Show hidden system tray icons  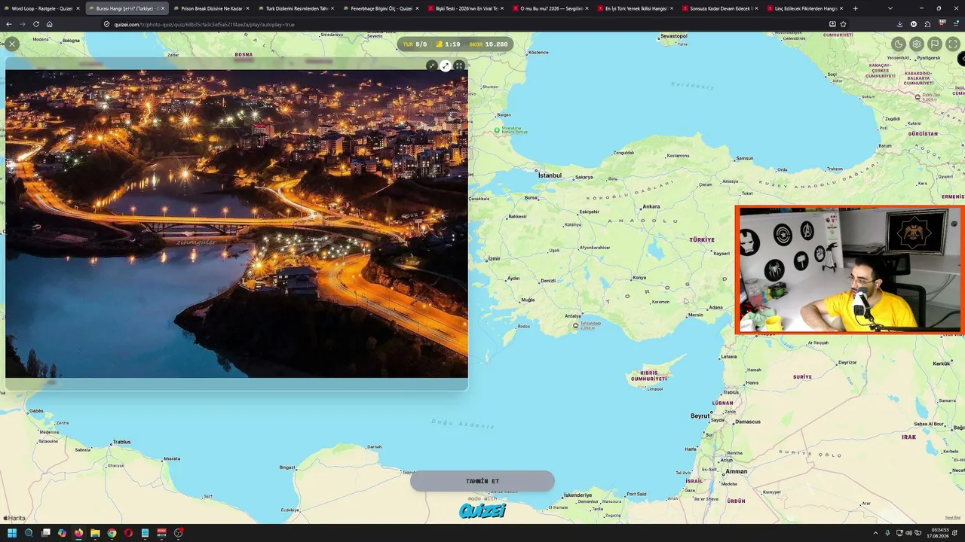[875, 533]
